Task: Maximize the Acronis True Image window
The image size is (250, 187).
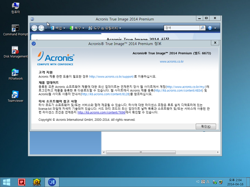Action: click(206, 18)
